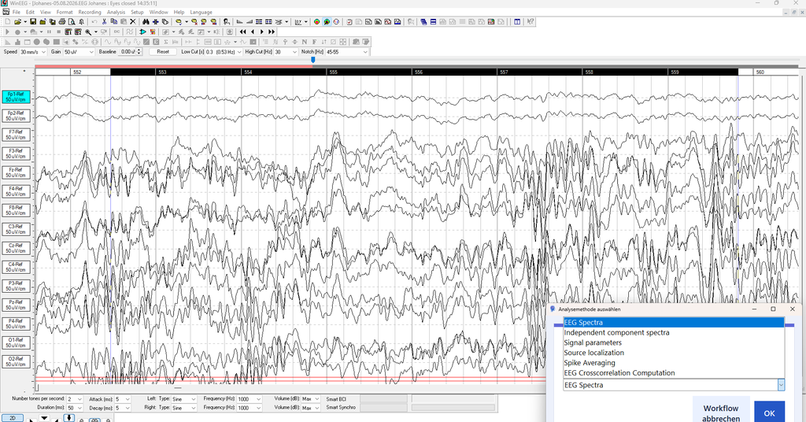
Task: Click the clipboard checkmark icon
Action: (x=349, y=21)
